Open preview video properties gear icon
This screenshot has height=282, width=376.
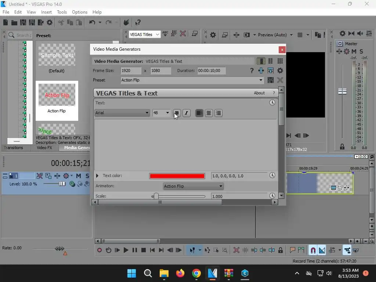tap(213, 35)
